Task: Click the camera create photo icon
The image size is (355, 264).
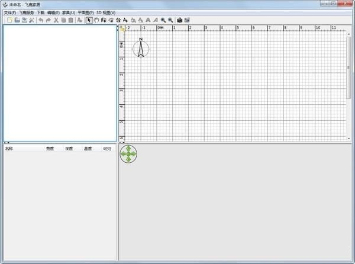Action: click(179, 20)
